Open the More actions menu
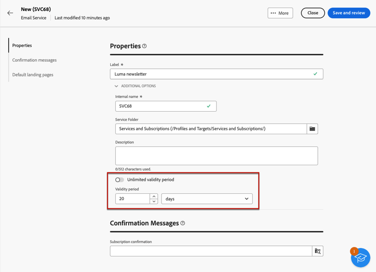The image size is (376, 272). point(280,13)
